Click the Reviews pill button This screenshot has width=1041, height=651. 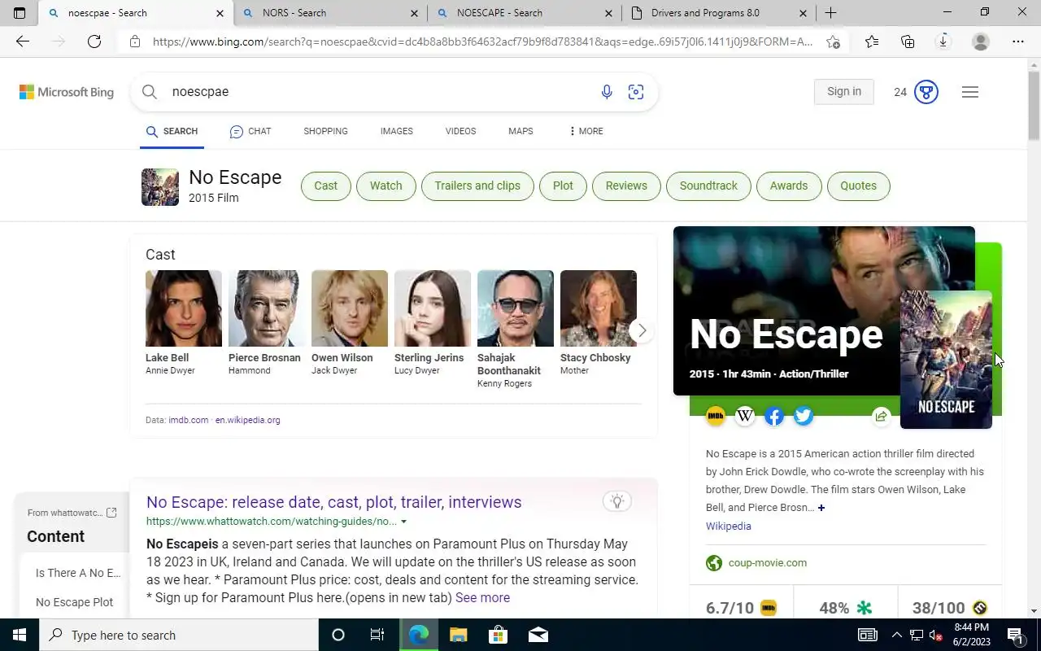click(626, 186)
